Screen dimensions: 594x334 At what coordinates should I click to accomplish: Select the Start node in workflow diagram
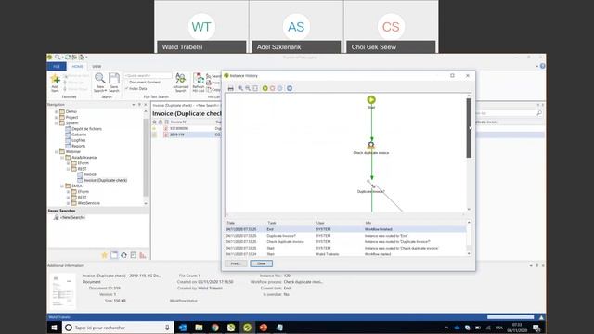pos(371,100)
